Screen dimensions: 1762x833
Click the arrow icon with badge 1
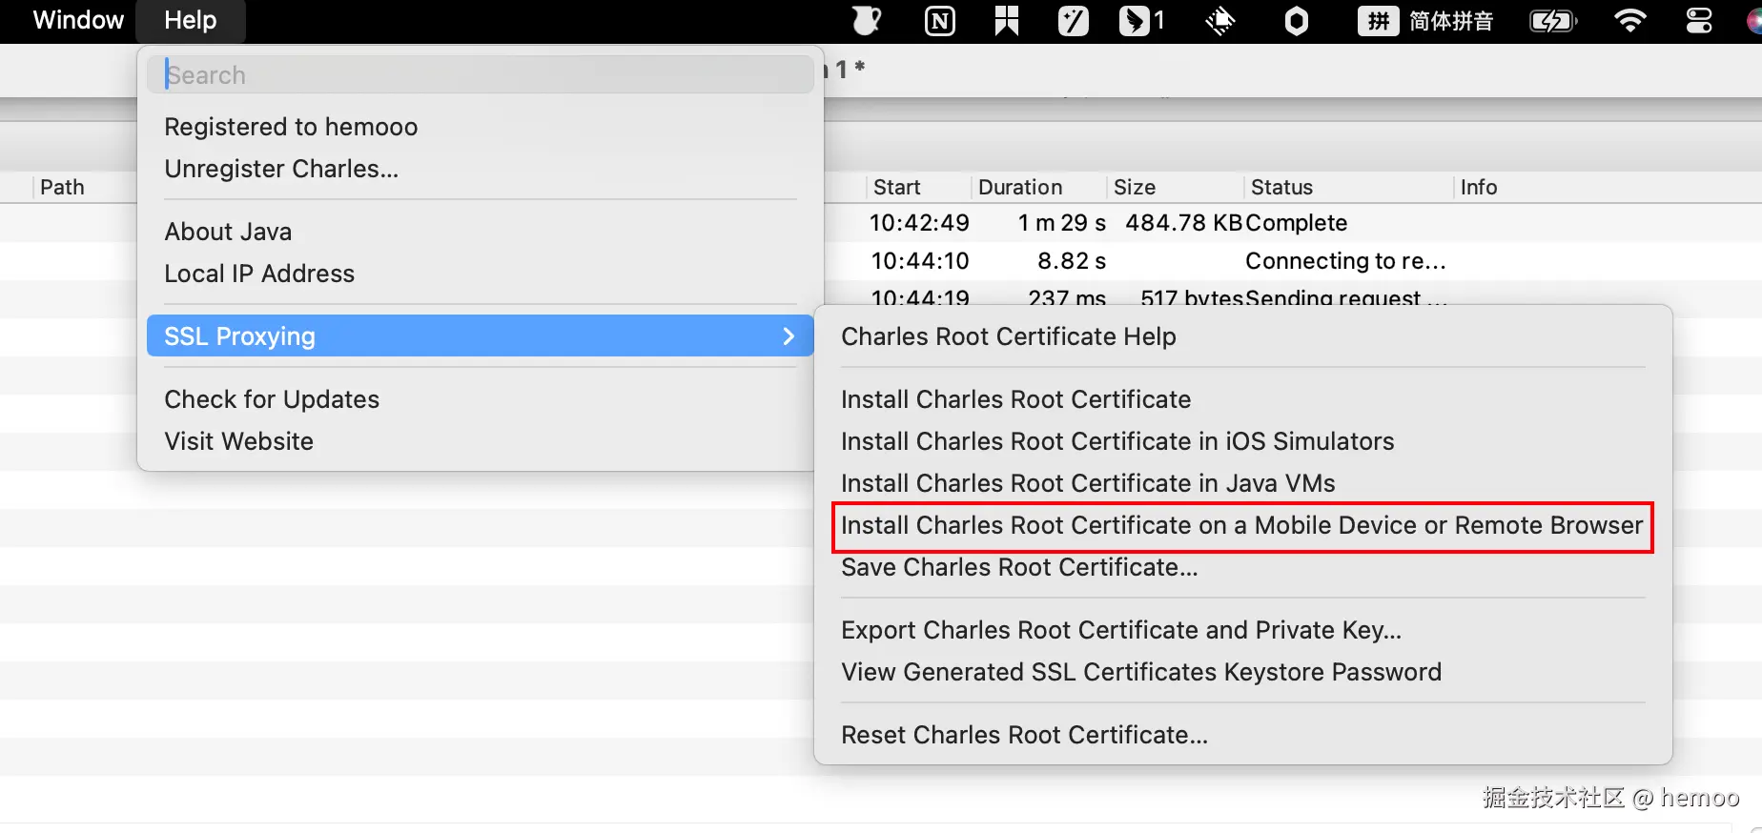(1141, 20)
